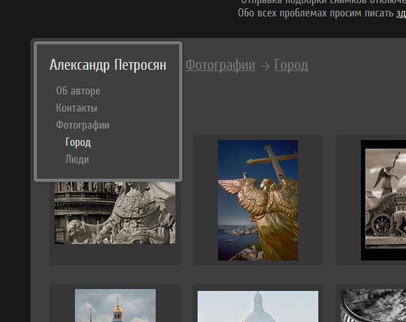Open the golden angel with cross photo
406x322 pixels.
coord(258,200)
